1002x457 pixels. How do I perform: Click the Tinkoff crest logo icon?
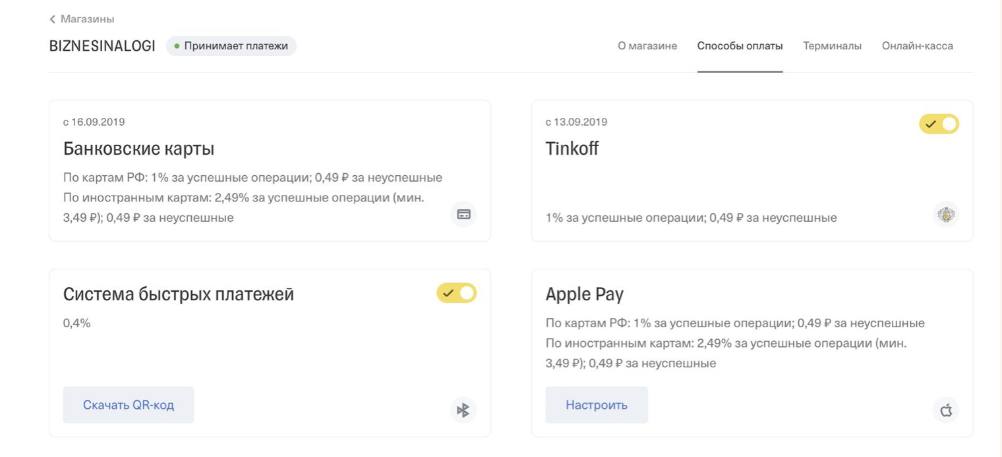946,215
